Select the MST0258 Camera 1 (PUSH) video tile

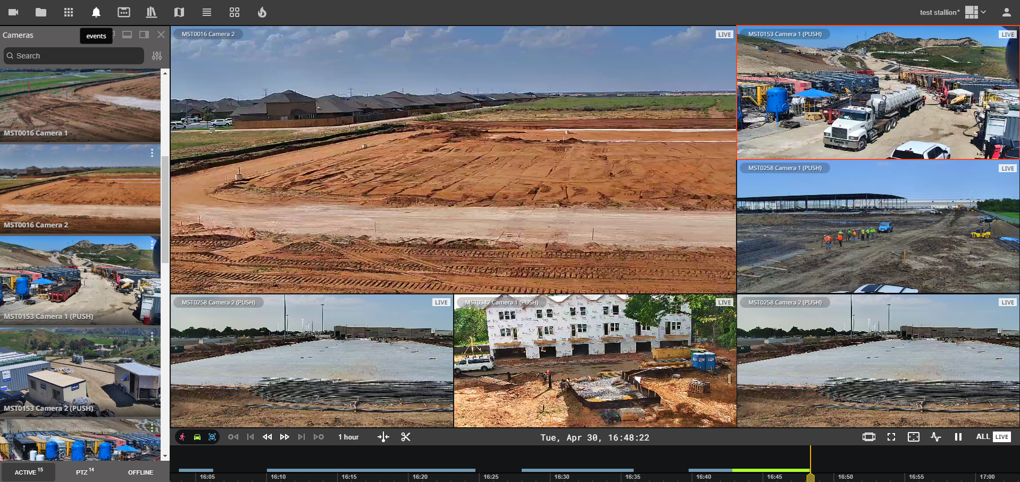pyautogui.click(x=878, y=227)
